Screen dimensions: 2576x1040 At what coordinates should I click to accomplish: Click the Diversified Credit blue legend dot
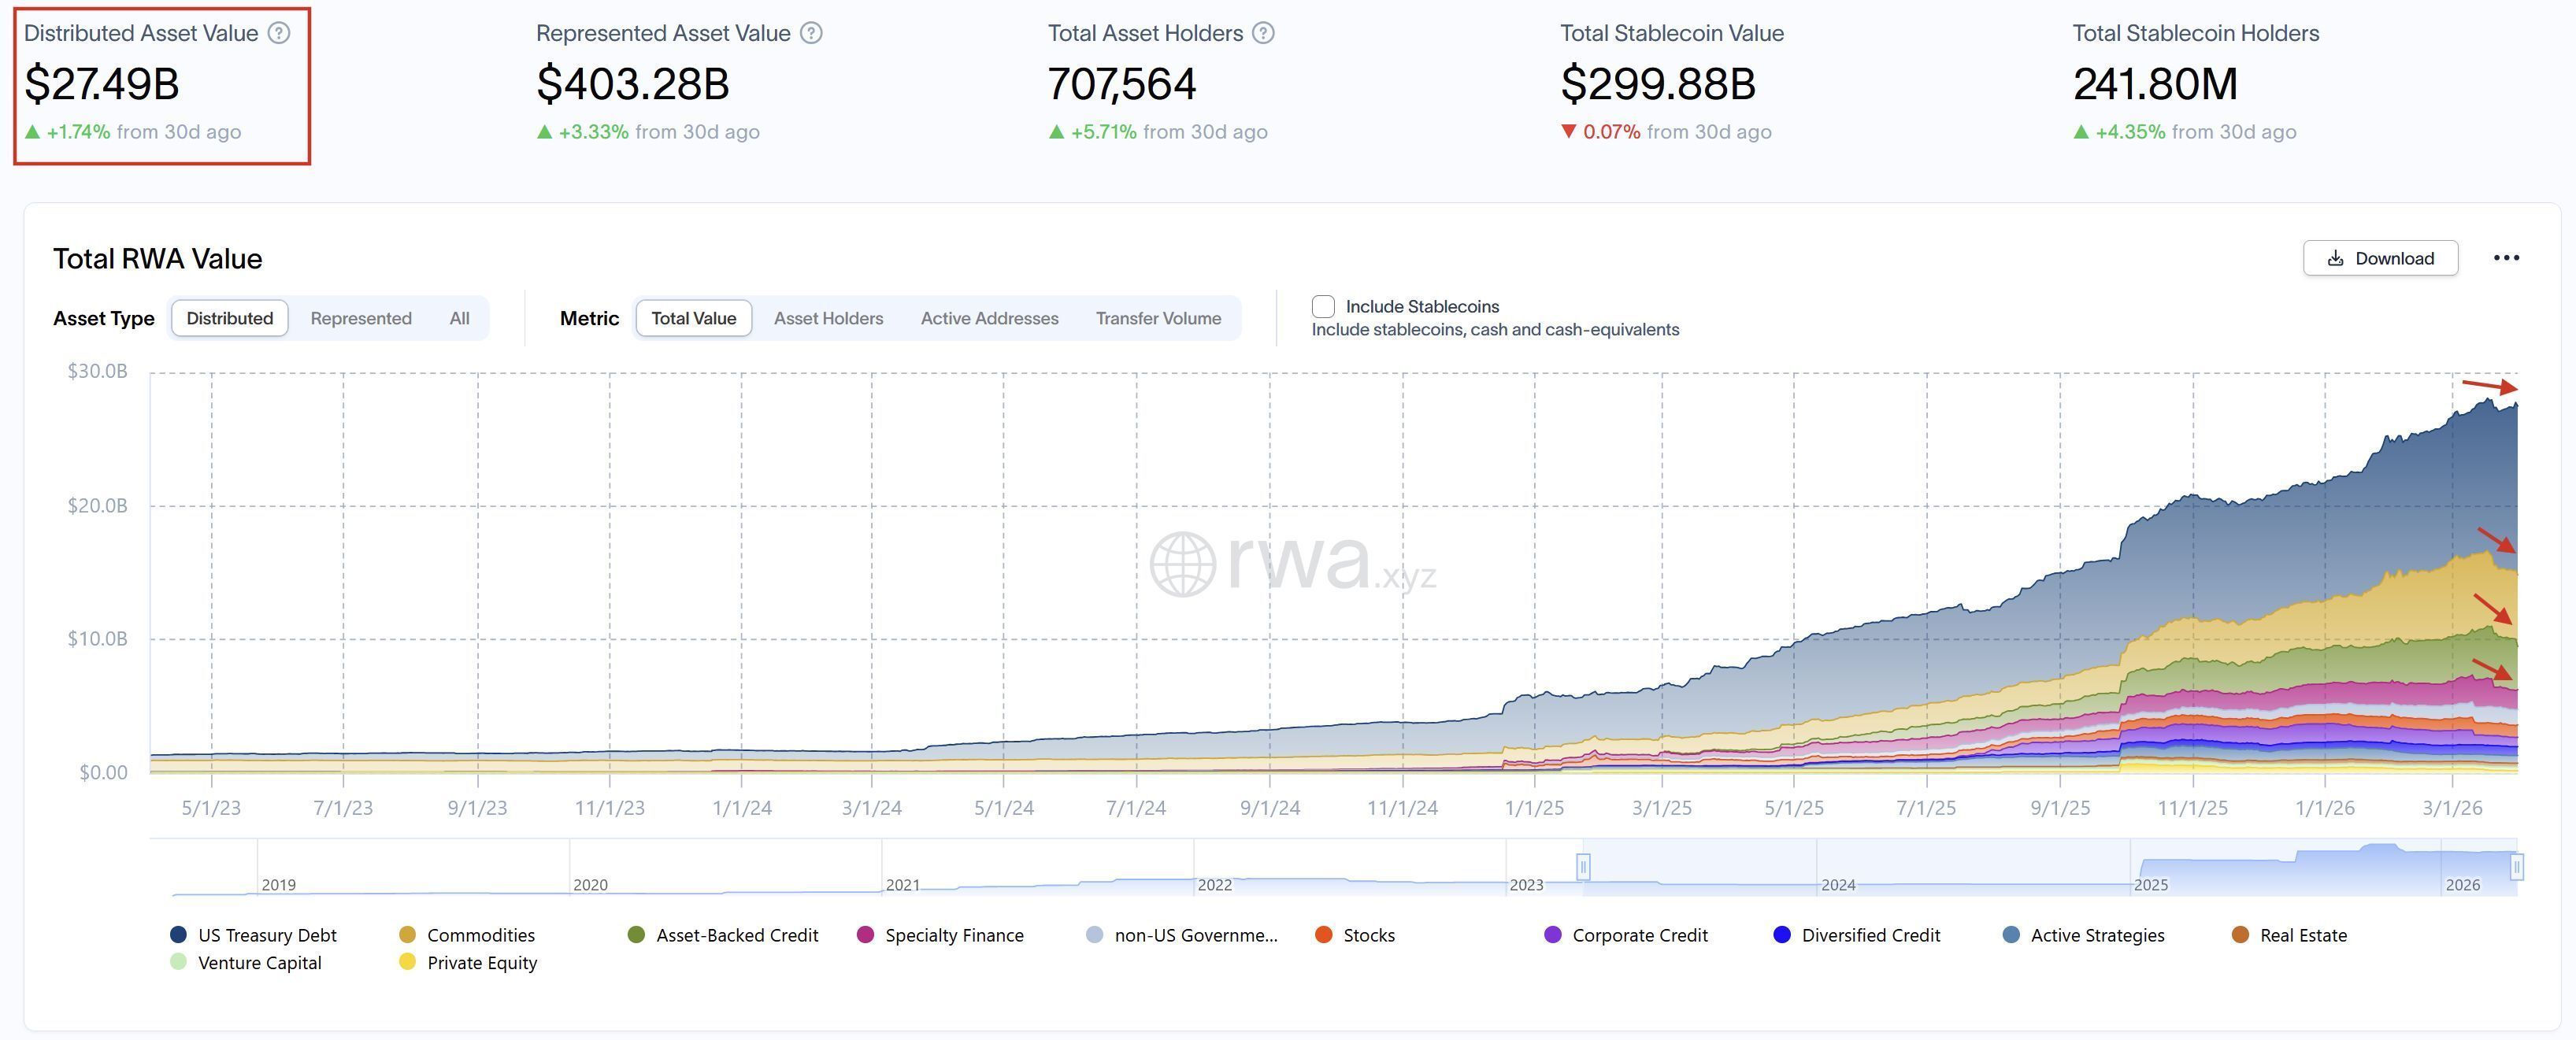1781,935
